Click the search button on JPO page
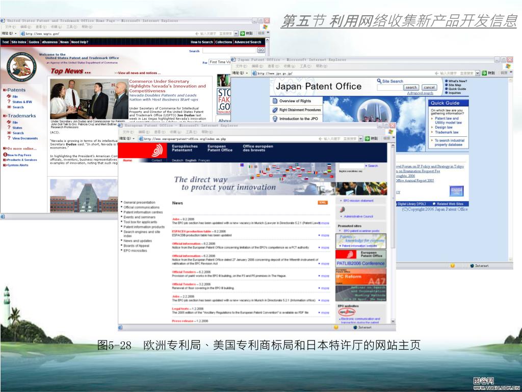Viewport: 522px width, 392px height. tap(411, 87)
